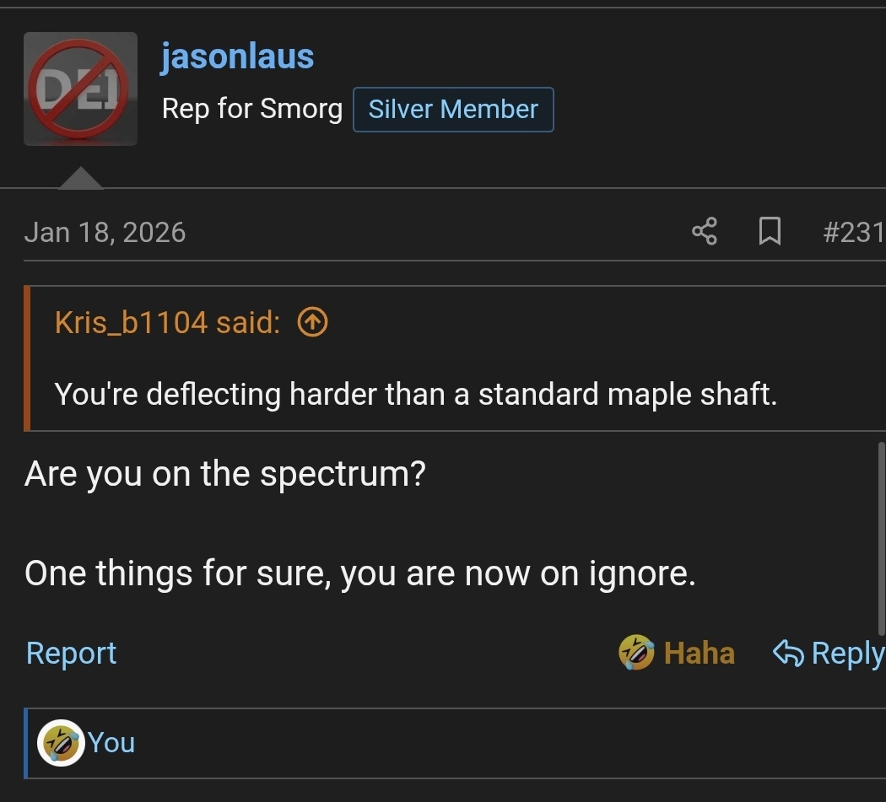
Task: Open the #231 post number permalink
Action: [852, 232]
